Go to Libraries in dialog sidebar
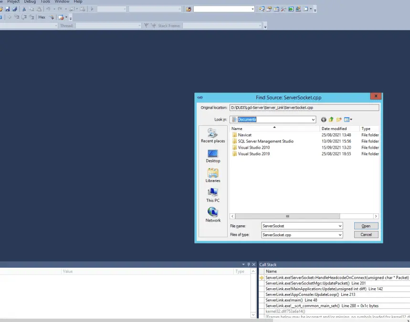Viewport: 410px width, 322px height. pos(213,176)
